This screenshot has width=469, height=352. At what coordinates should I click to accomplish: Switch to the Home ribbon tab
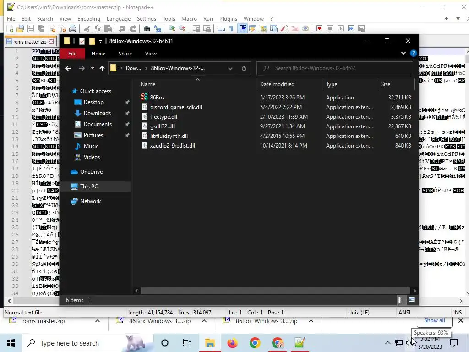pyautogui.click(x=98, y=54)
